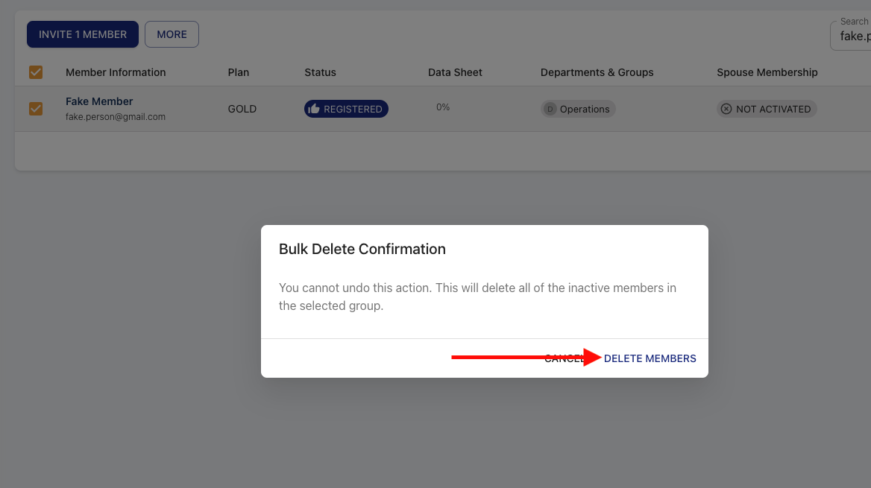Click the fake.person@gmail.com email text
The height and width of the screenshot is (488, 871).
(116, 116)
